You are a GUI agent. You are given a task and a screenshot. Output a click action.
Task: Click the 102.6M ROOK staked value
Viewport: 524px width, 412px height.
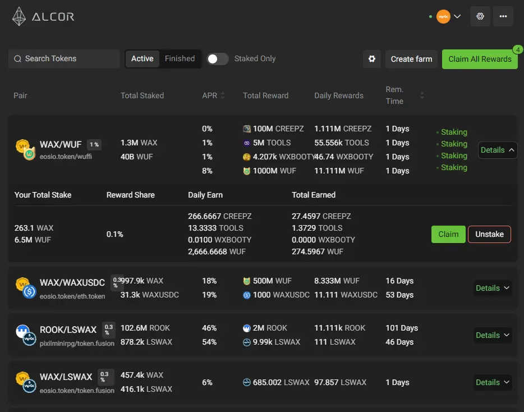click(145, 328)
